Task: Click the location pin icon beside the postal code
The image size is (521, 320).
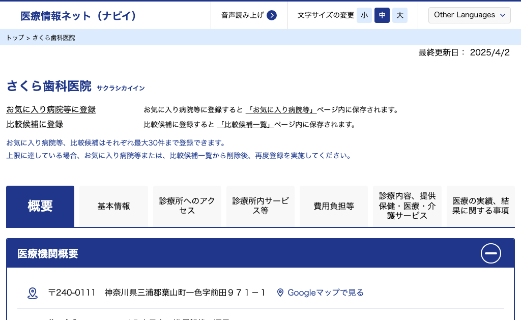Action: [x=33, y=293]
